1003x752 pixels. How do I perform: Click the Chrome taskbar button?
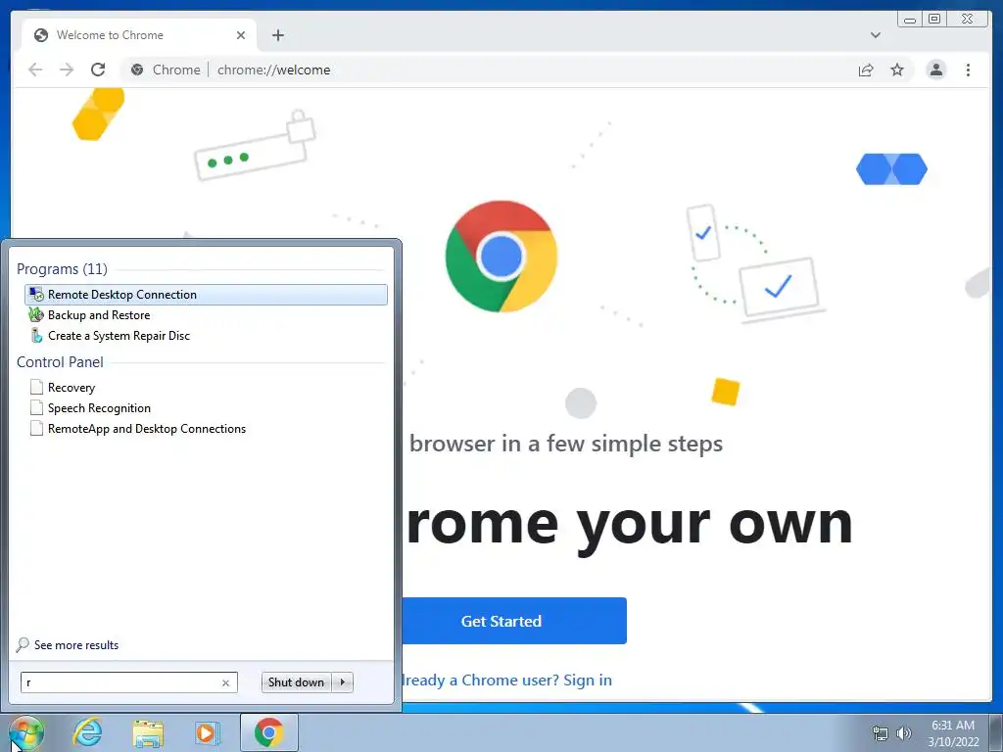[269, 732]
